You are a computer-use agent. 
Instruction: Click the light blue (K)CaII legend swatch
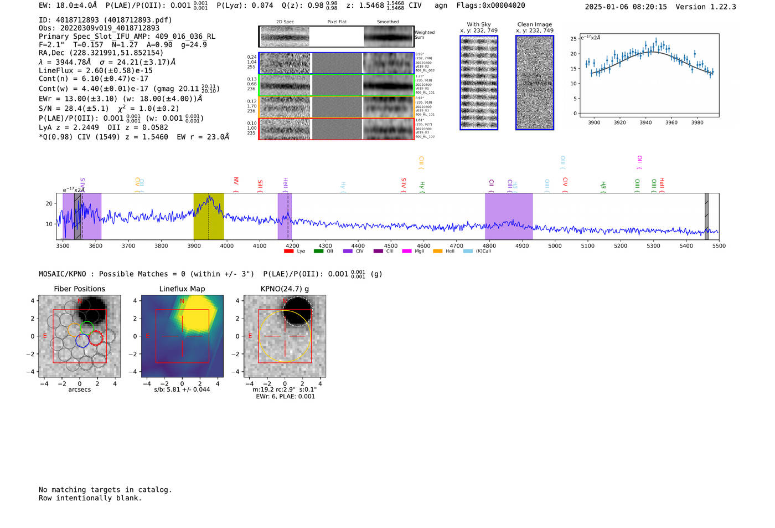click(468, 252)
